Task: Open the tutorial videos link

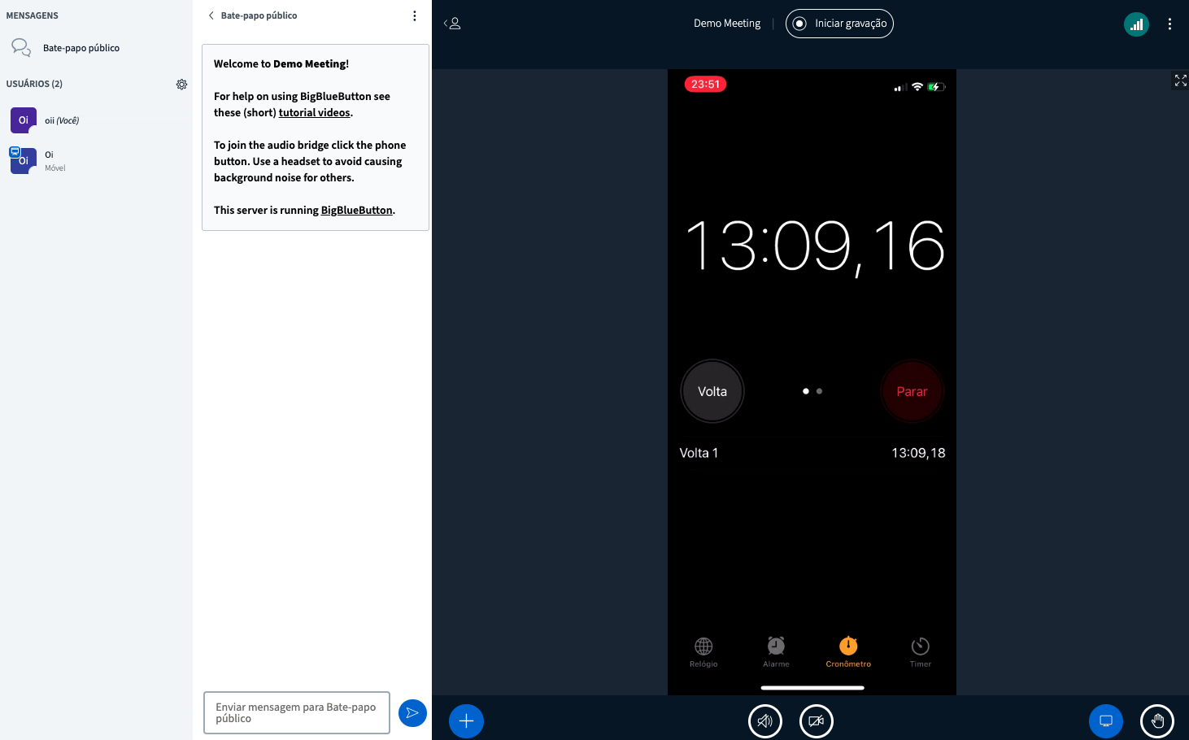Action: [314, 112]
